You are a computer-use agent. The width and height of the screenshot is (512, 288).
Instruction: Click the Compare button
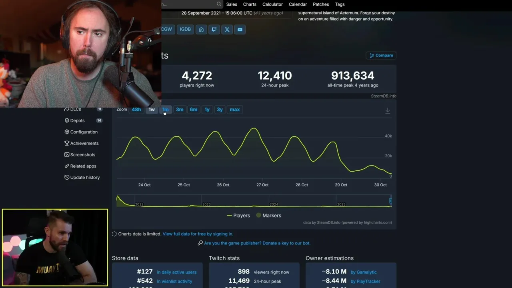click(x=381, y=55)
